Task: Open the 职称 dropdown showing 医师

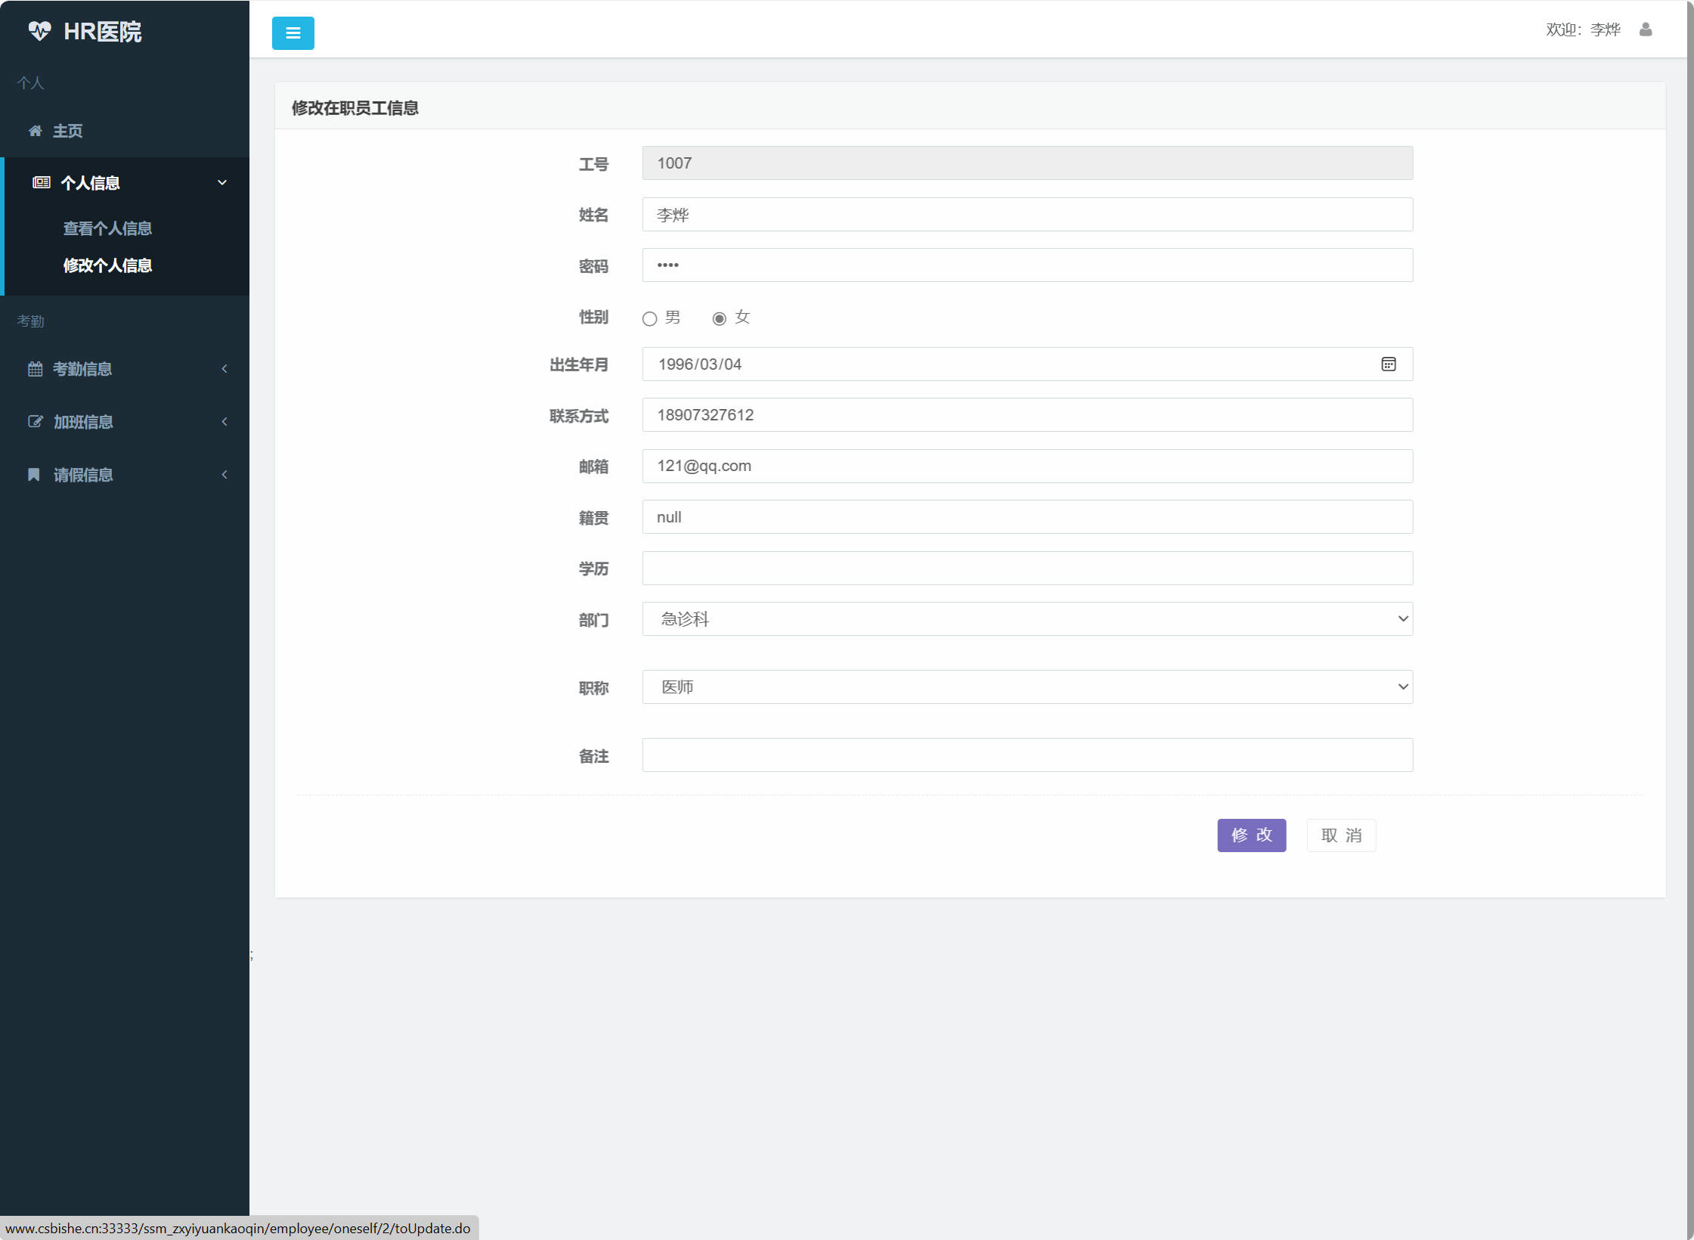Action: pyautogui.click(x=1027, y=687)
